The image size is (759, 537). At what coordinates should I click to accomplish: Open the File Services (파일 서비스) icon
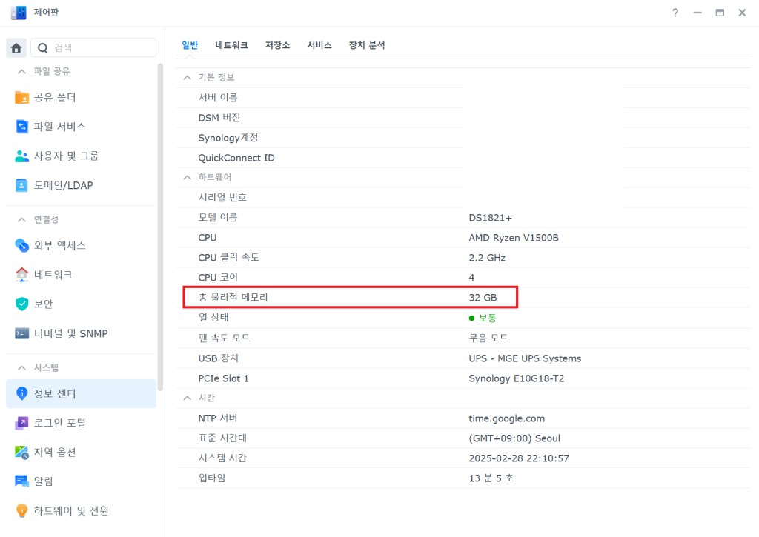click(21, 127)
